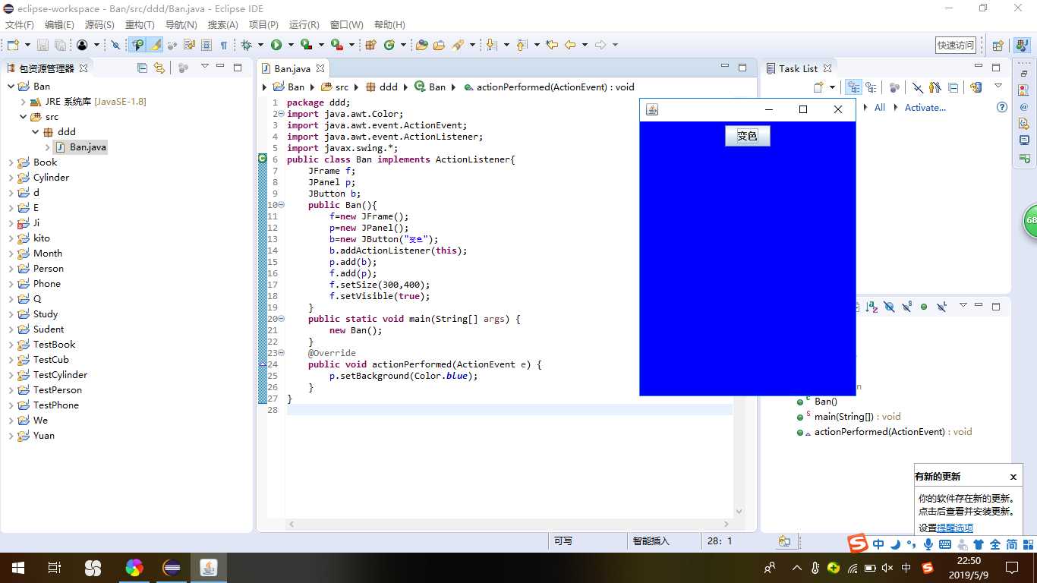Click the Search flashlight icon
This screenshot has height=583, width=1037.
point(458,46)
